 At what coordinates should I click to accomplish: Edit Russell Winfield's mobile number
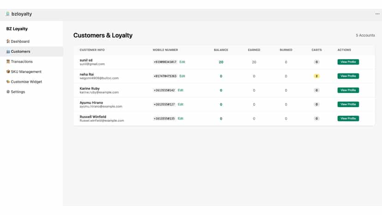[180, 119]
